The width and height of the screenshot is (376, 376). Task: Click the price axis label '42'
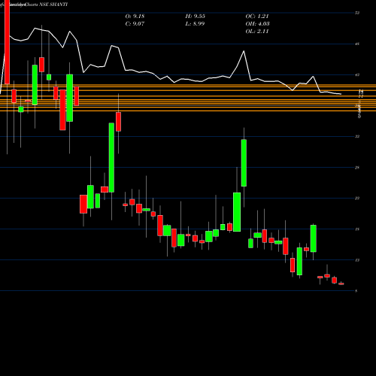pyautogui.click(x=357, y=74)
